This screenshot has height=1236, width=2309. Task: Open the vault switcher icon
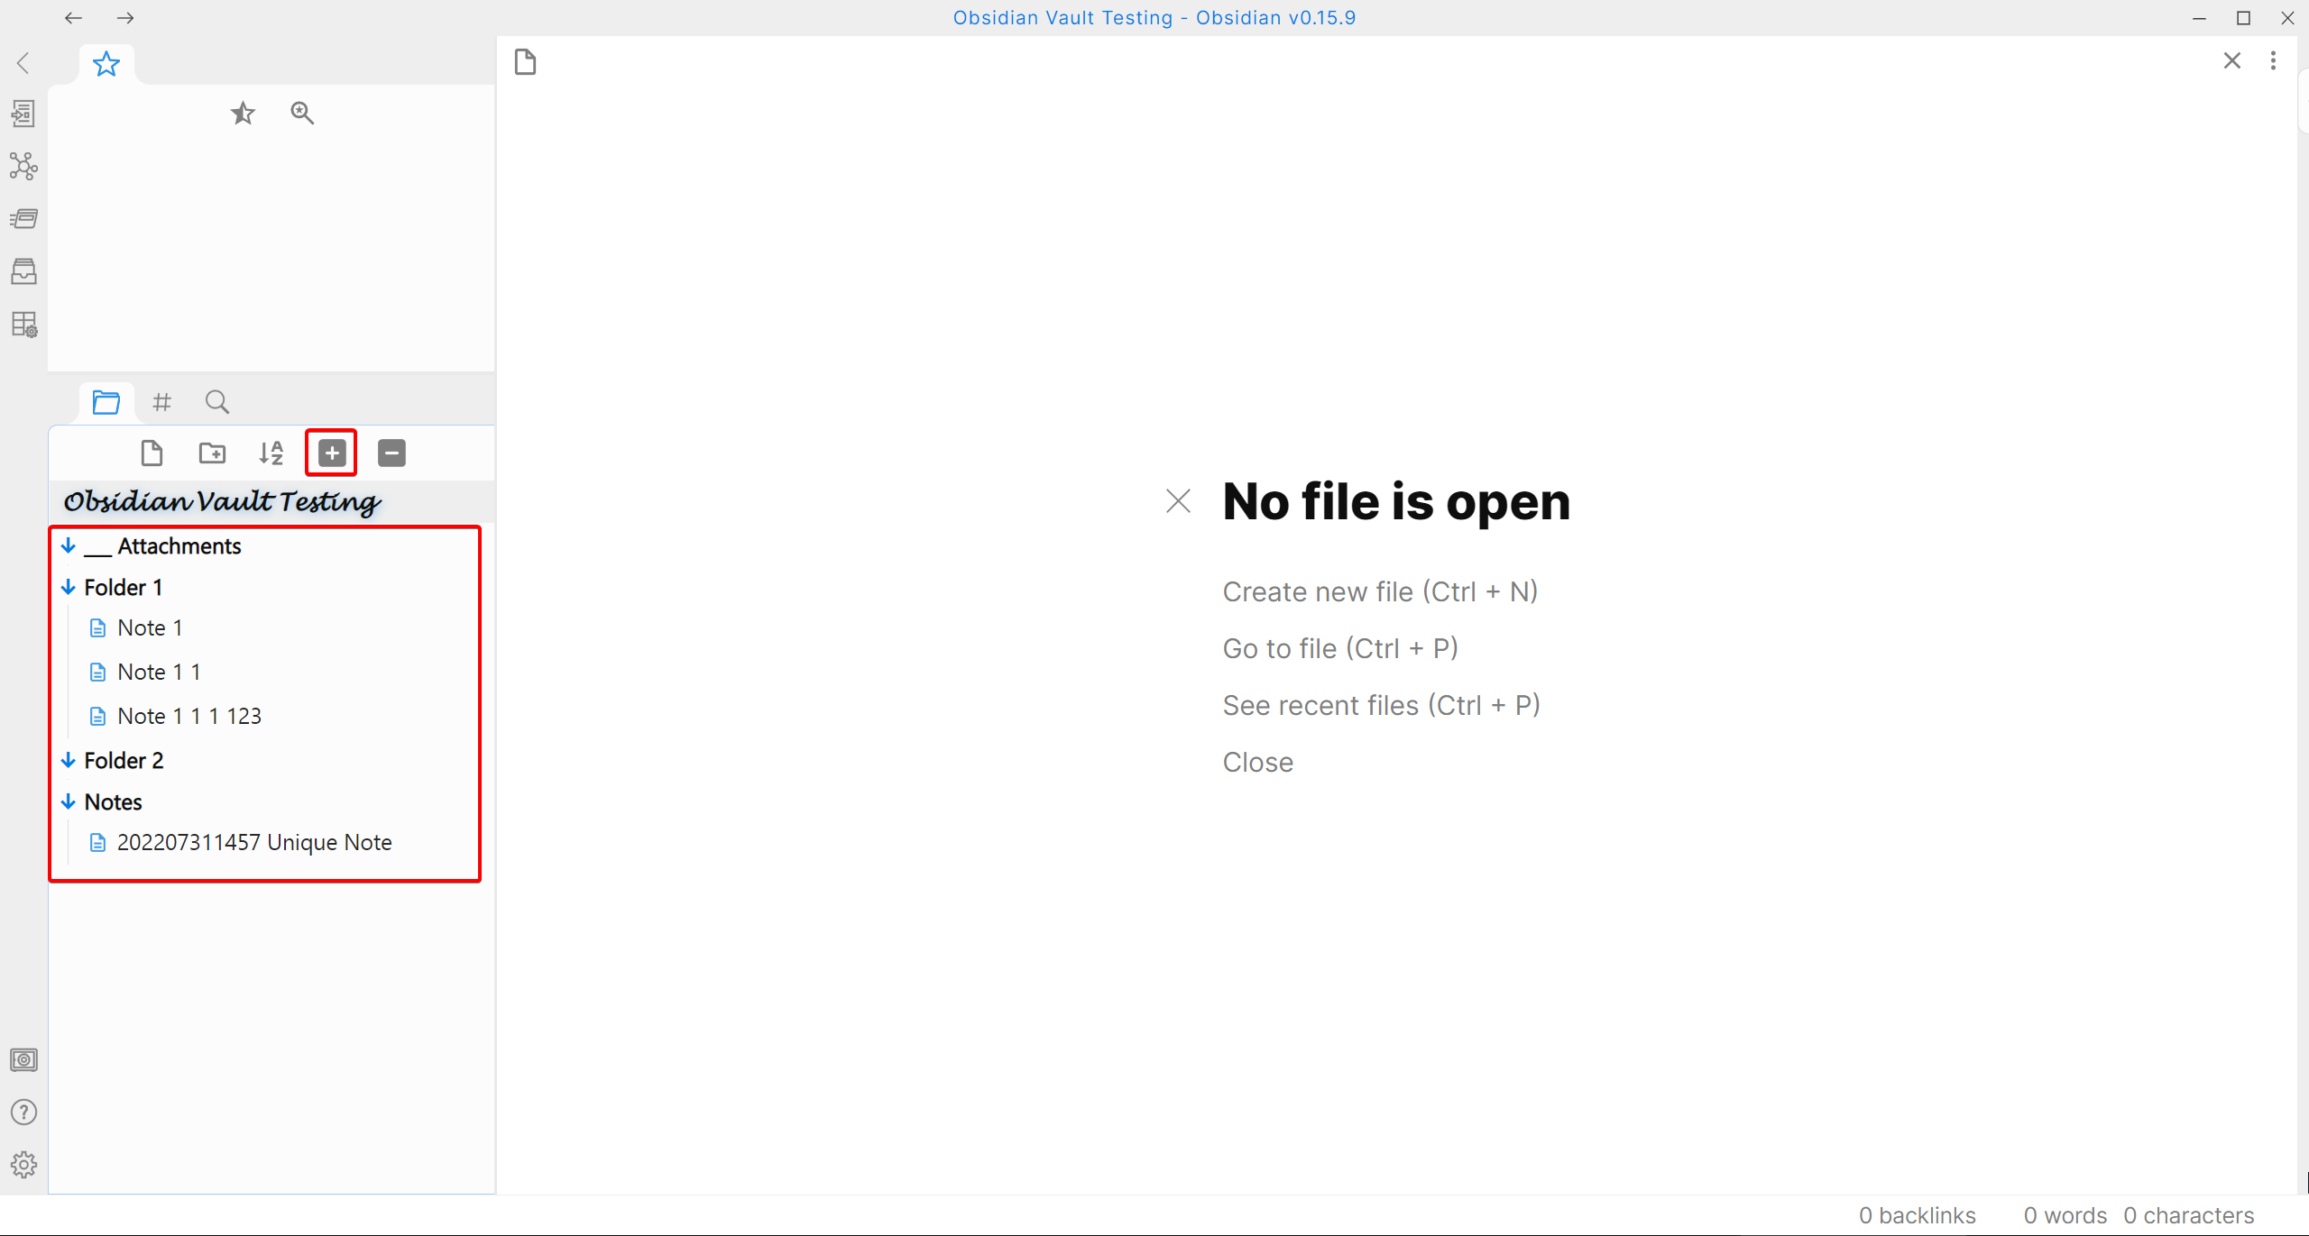[x=23, y=1059]
